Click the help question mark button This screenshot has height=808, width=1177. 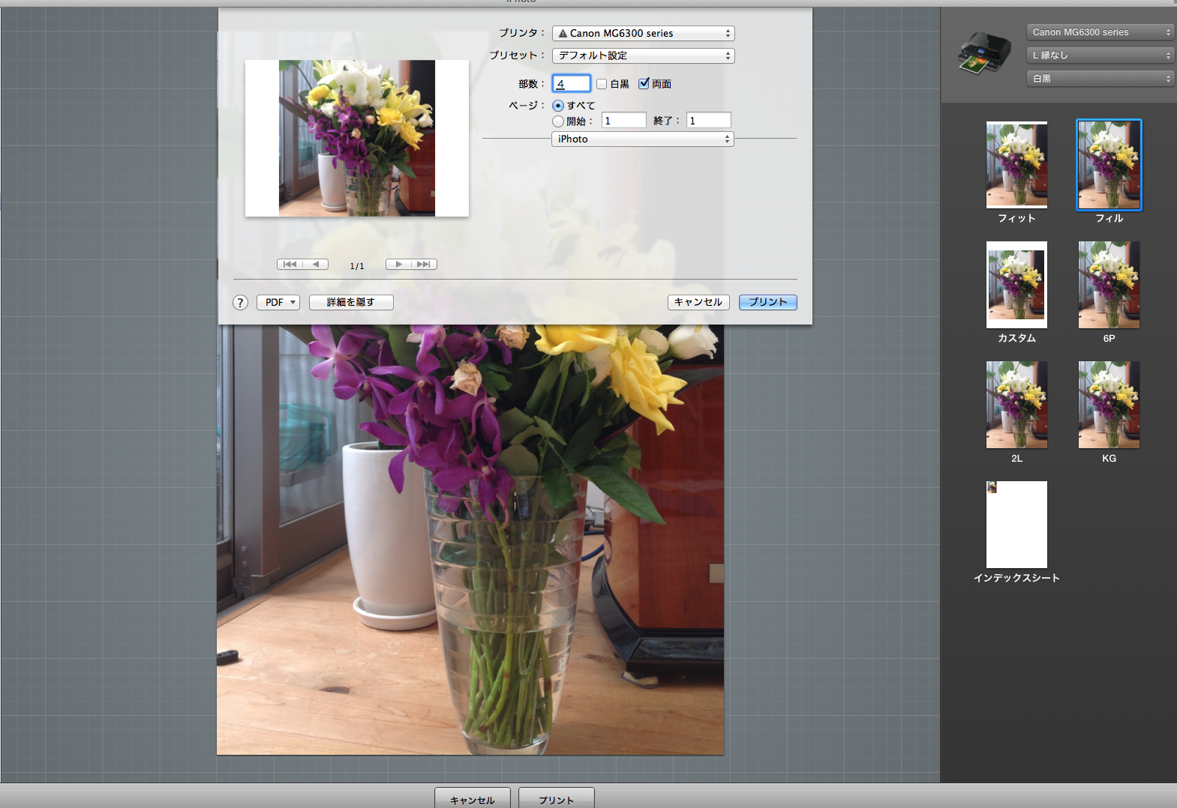coord(240,303)
